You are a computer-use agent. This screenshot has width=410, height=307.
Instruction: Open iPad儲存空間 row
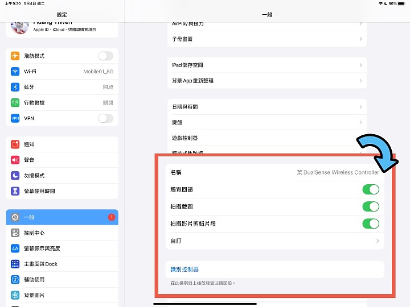coord(267,65)
